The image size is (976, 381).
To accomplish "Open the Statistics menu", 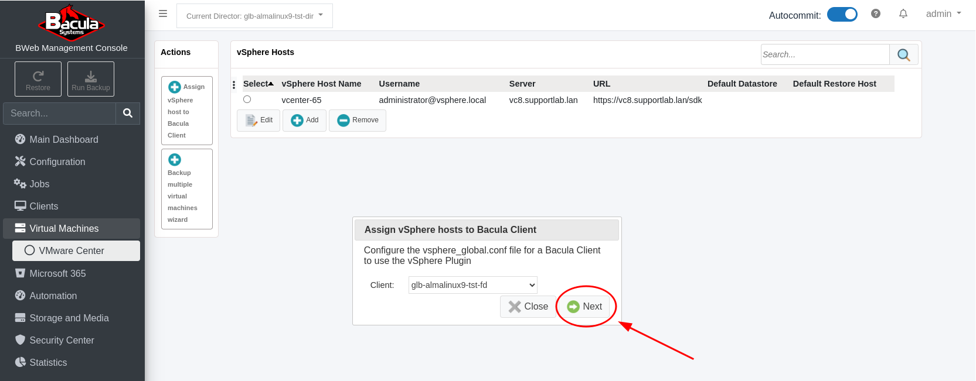I will (72, 362).
